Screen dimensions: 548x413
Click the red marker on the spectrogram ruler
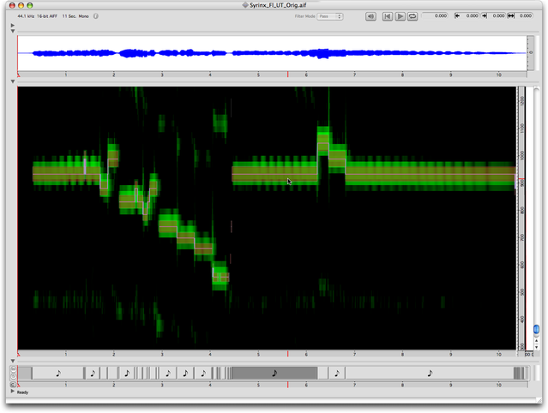[x=287, y=354]
